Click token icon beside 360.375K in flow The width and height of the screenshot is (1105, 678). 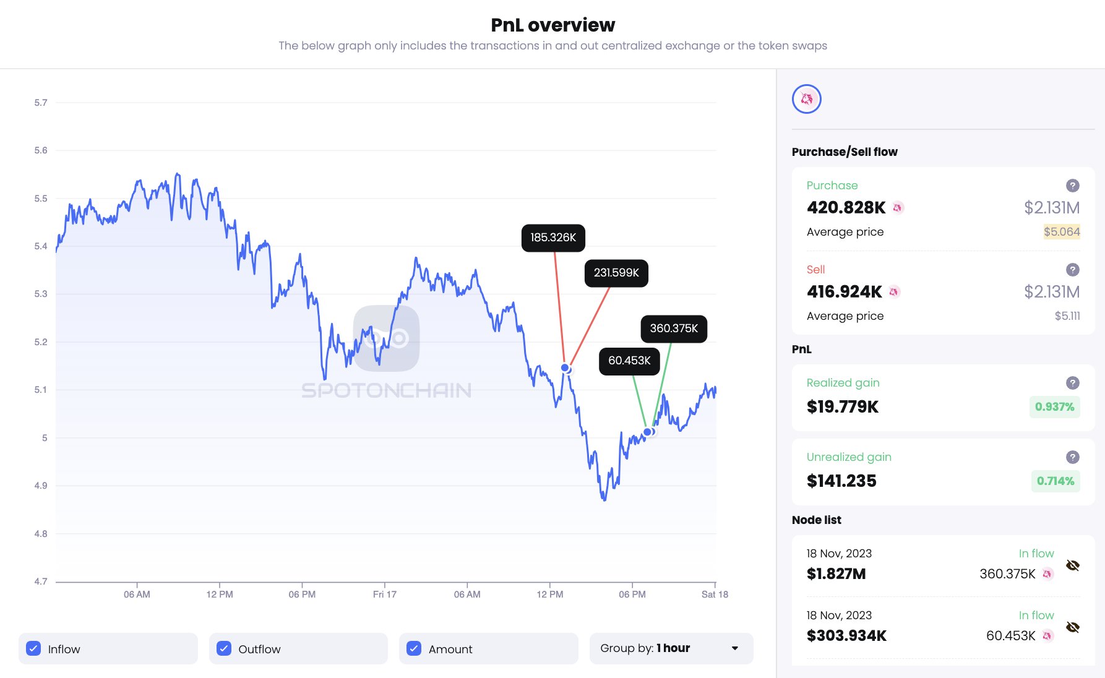pos(1047,574)
